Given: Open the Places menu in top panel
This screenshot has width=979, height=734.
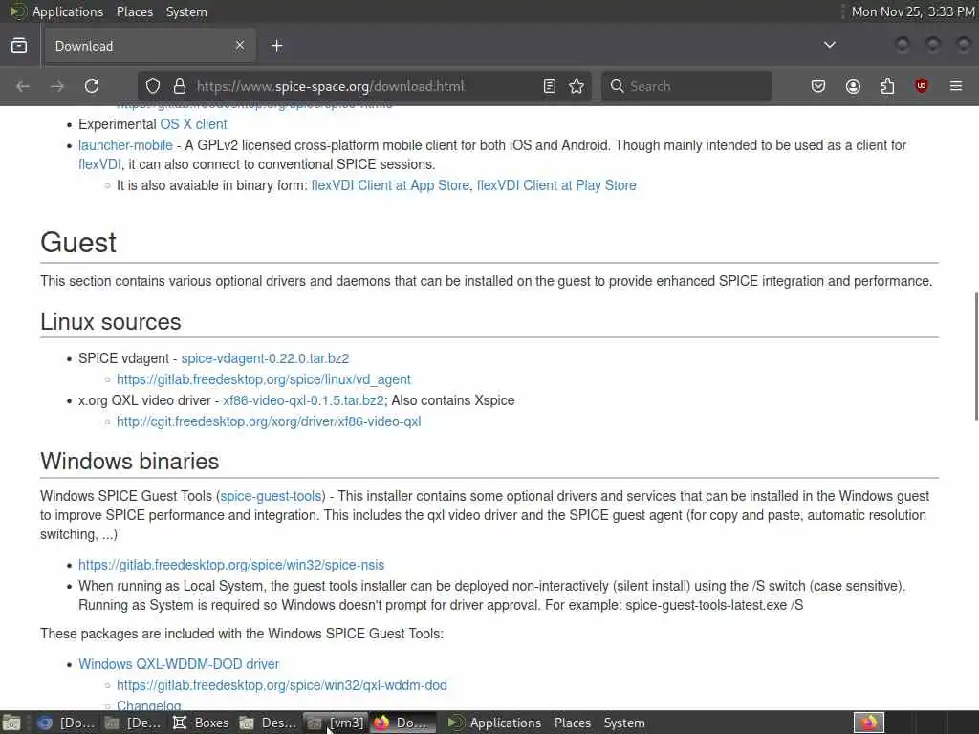Looking at the screenshot, I should [x=135, y=11].
